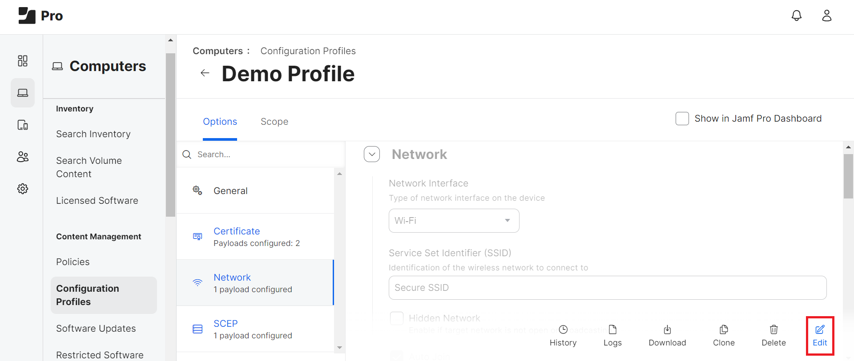Click the Clone icon
Image resolution: width=854 pixels, height=361 pixels.
click(724, 329)
